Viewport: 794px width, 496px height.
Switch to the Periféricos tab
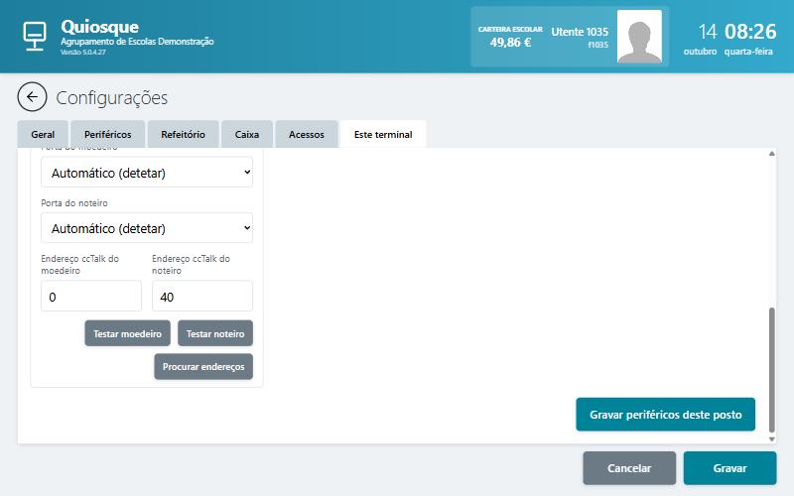point(108,134)
